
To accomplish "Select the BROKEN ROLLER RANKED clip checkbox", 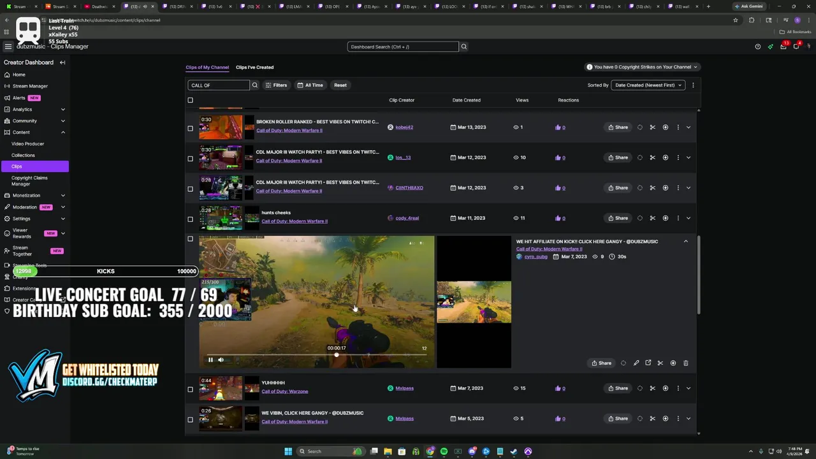I will (190, 128).
